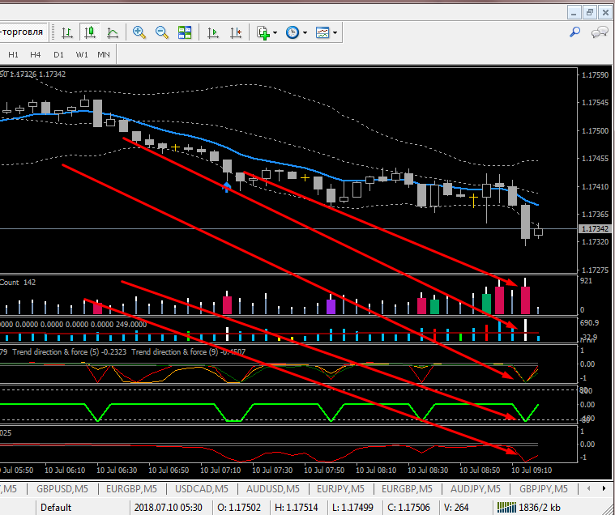Viewport: 615px width, 515px height.
Task: Click the connection status bars indicator
Action: tap(506, 508)
